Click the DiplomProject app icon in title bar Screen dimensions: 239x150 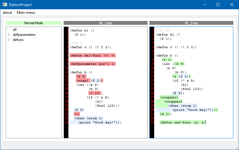pos(5,4)
